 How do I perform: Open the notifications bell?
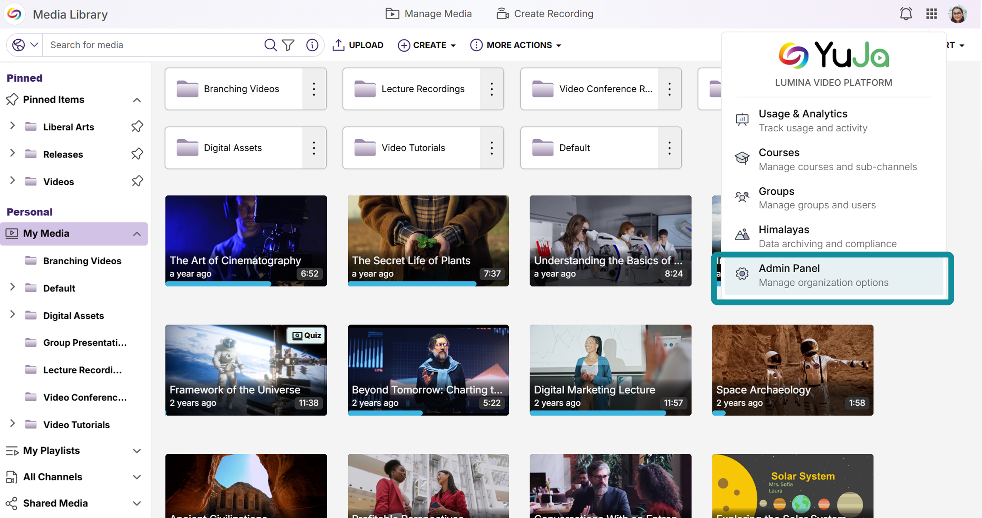[906, 14]
